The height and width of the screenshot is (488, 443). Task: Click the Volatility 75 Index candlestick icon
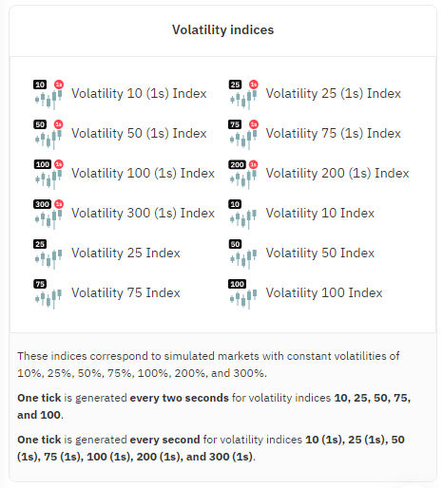click(48, 294)
